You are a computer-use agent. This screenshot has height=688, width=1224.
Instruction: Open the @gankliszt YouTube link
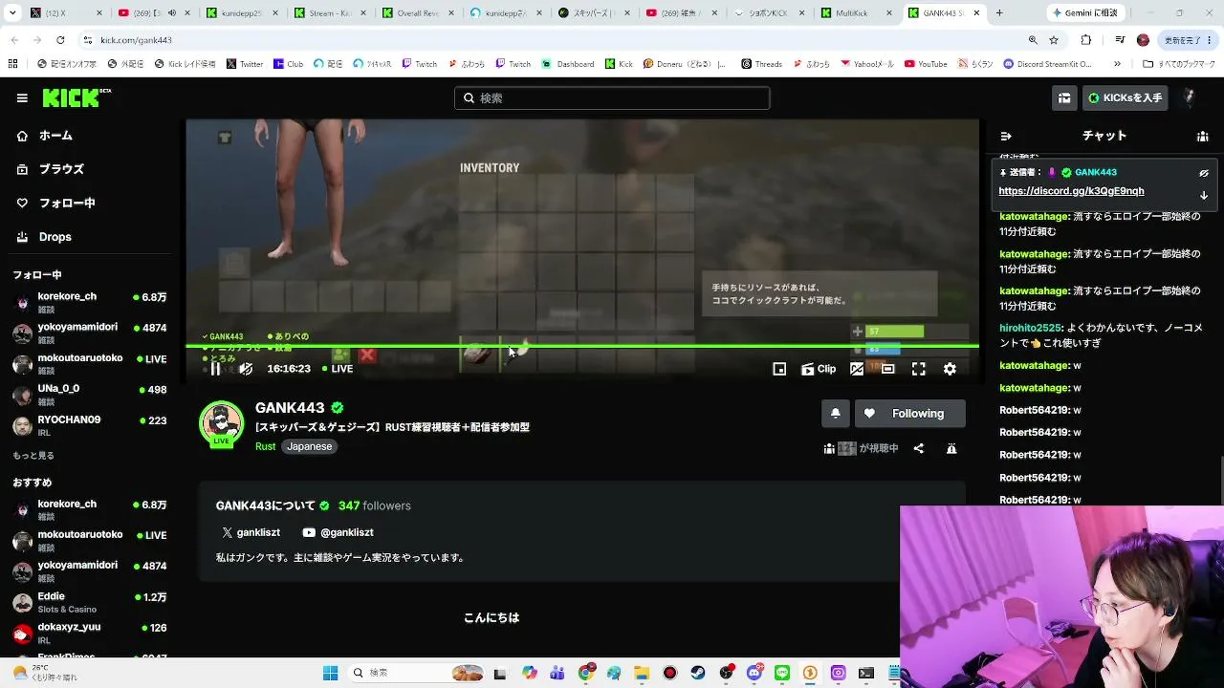pyautogui.click(x=338, y=532)
